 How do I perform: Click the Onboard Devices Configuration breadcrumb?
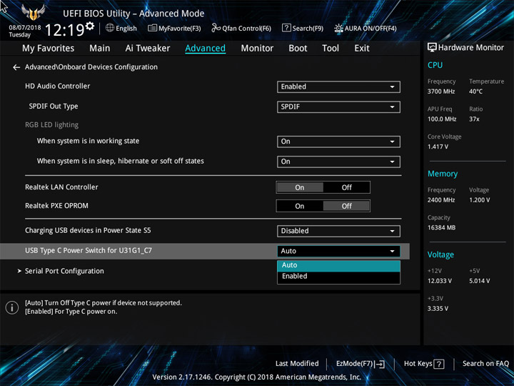click(x=91, y=67)
